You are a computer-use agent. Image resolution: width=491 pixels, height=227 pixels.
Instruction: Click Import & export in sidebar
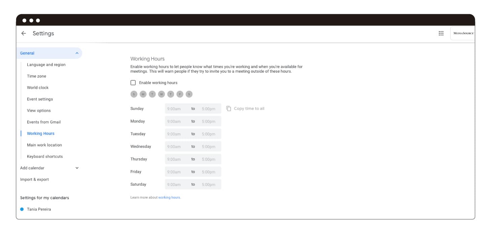click(x=34, y=179)
